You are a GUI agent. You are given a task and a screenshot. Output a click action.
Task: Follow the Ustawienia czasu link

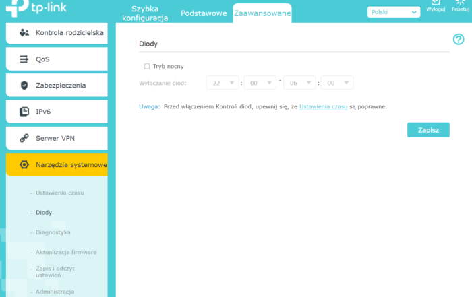coord(323,106)
